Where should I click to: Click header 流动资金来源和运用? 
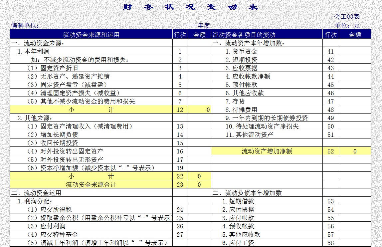coord(91,35)
